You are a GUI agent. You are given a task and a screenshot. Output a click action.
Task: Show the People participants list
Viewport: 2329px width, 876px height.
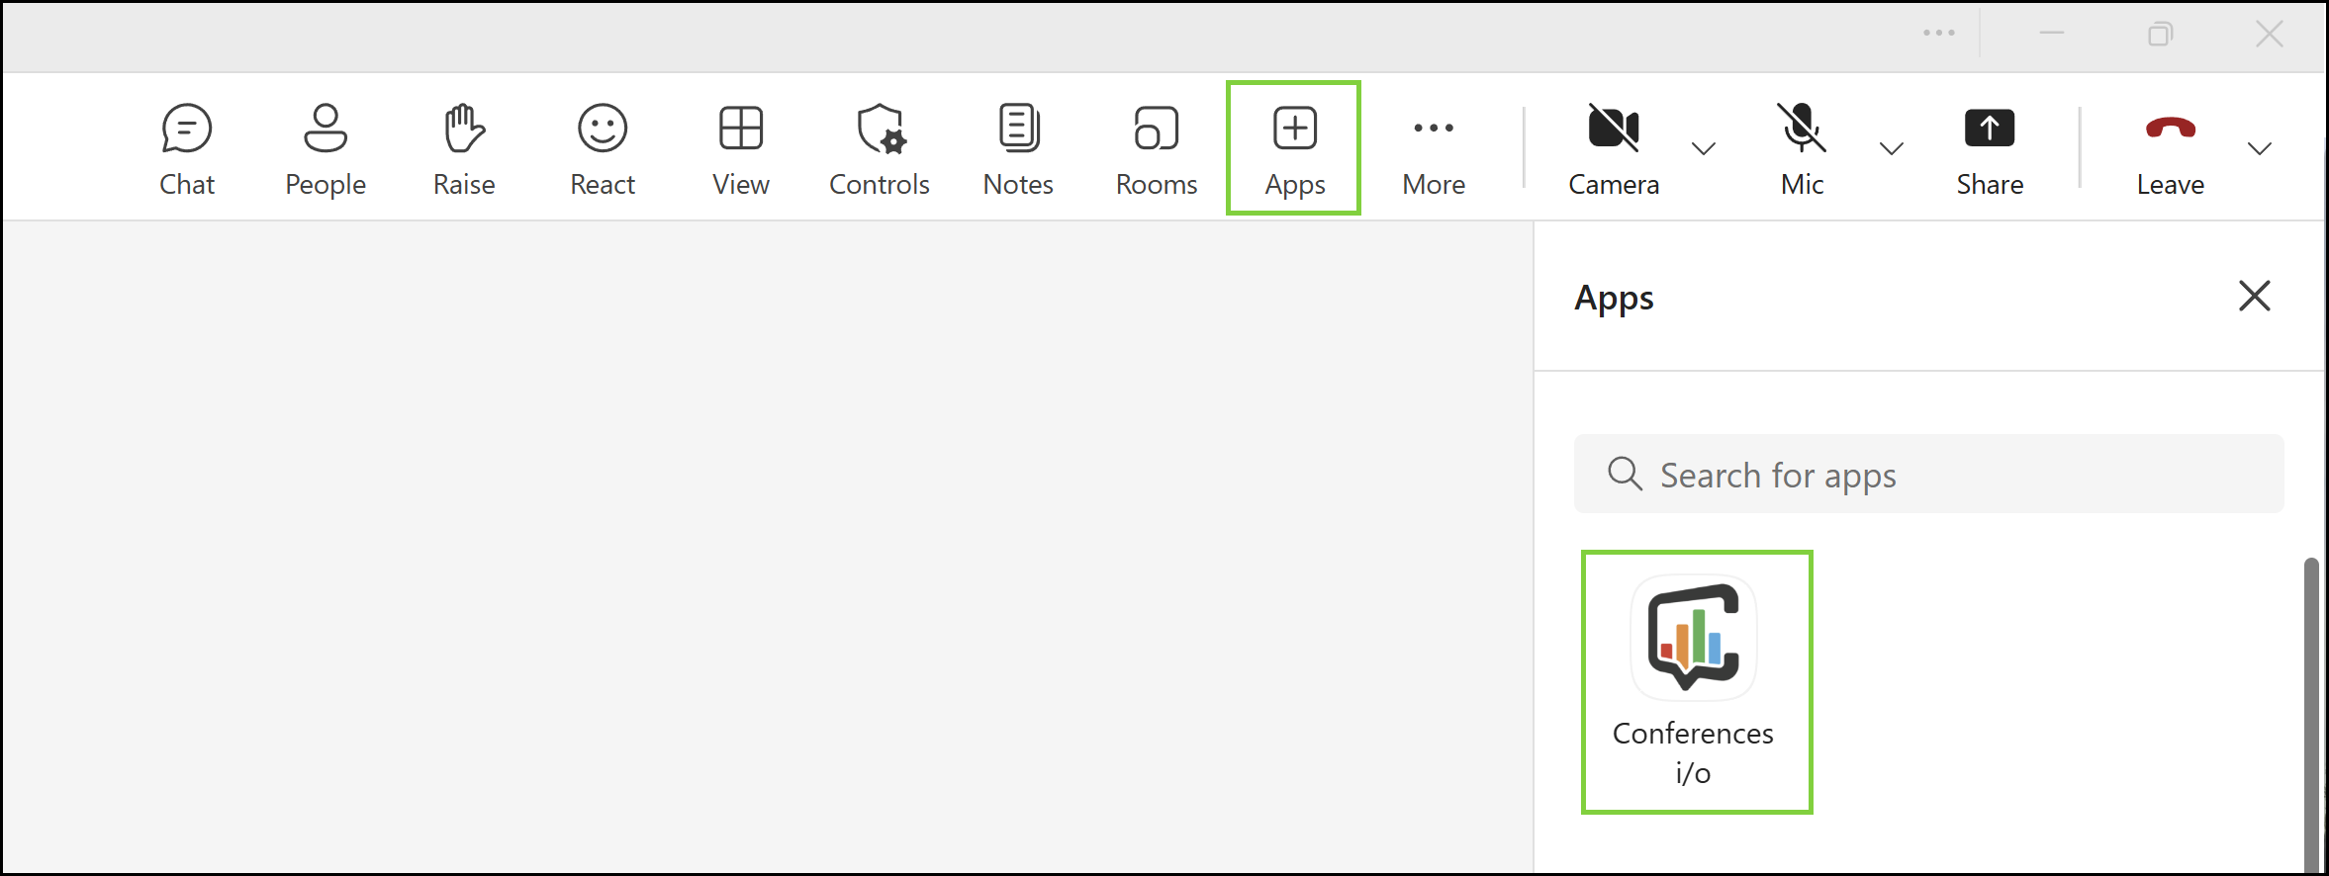coord(326,149)
